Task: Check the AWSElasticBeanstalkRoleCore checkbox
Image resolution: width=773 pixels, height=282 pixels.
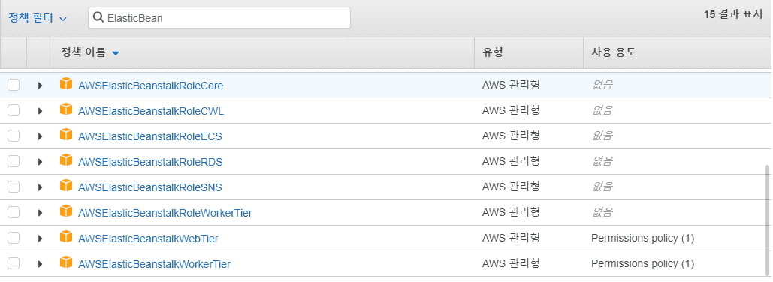Action: click(x=14, y=85)
